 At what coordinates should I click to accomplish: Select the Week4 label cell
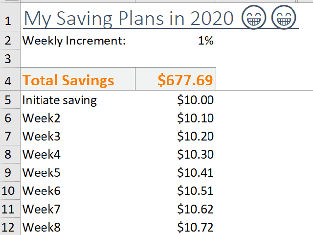42,155
